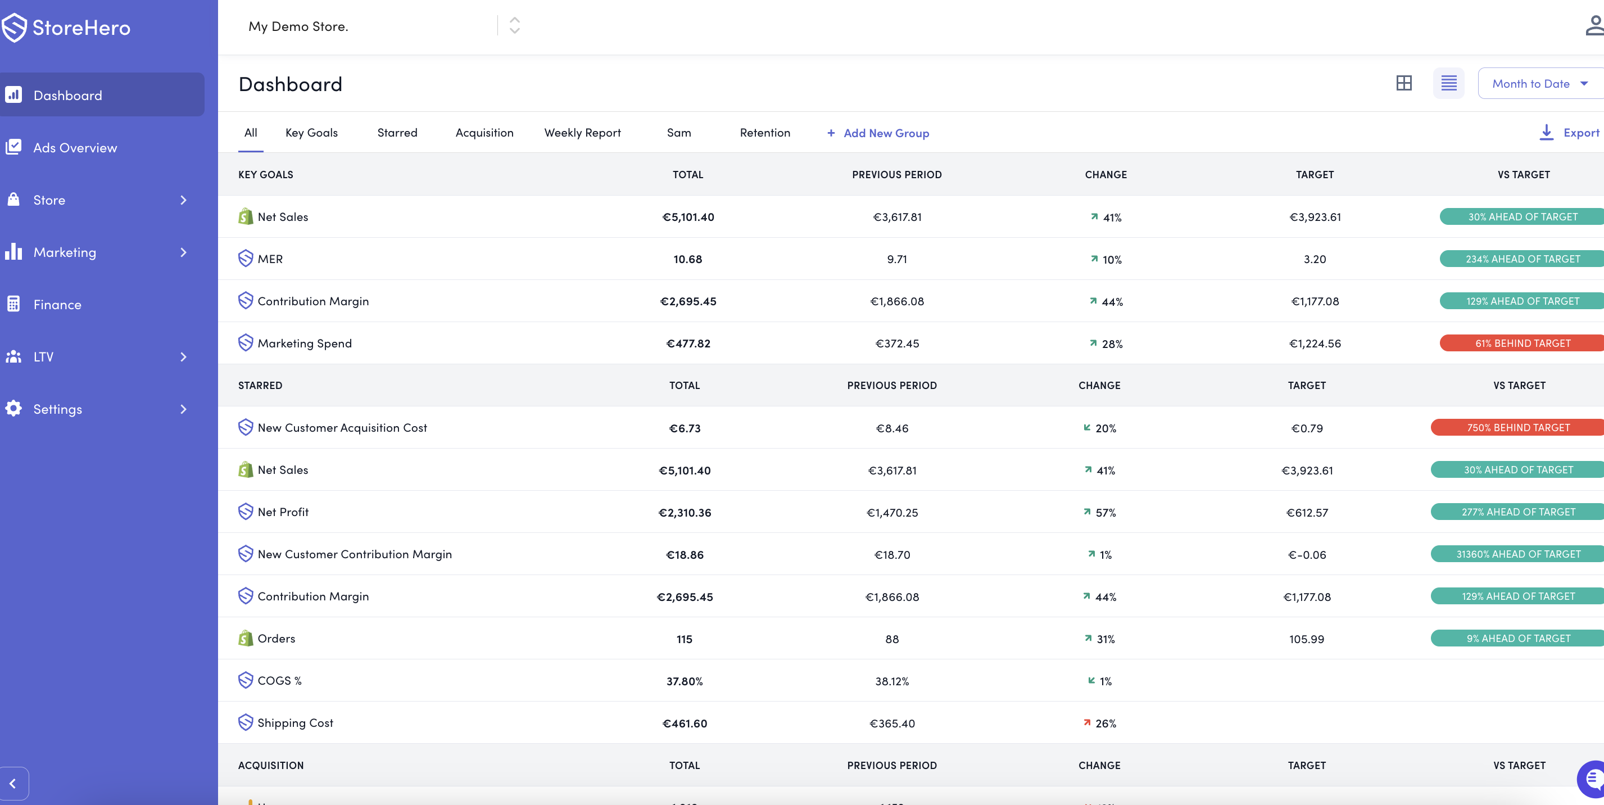Viewport: 1604px width, 805px height.
Task: Click the Finance sidebar label
Action: pos(57,305)
